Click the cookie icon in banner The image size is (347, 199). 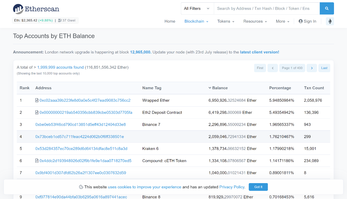(x=81, y=187)
